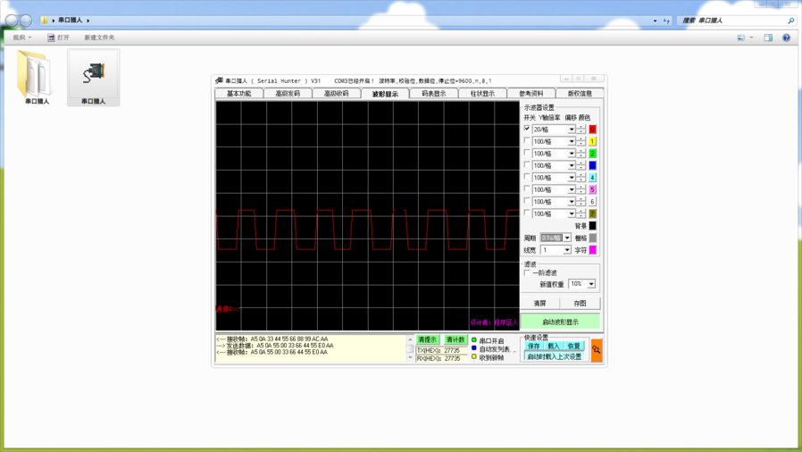Click the 启动时载入上次设置 button

point(555,356)
